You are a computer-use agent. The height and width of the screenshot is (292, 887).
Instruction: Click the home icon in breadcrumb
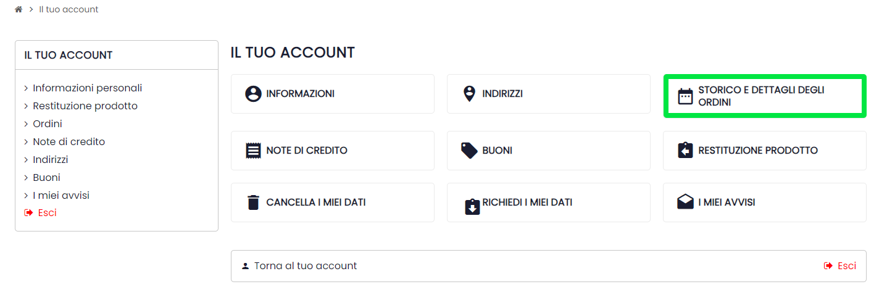pyautogui.click(x=19, y=9)
